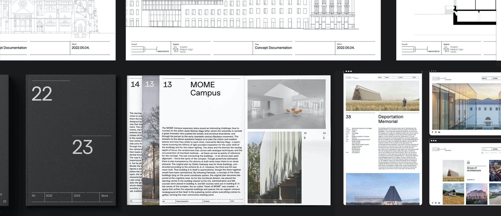Viewport: 501px width, 216px height.
Task: Open ABOUT on the Deportation Memorial page
Action: point(380,78)
